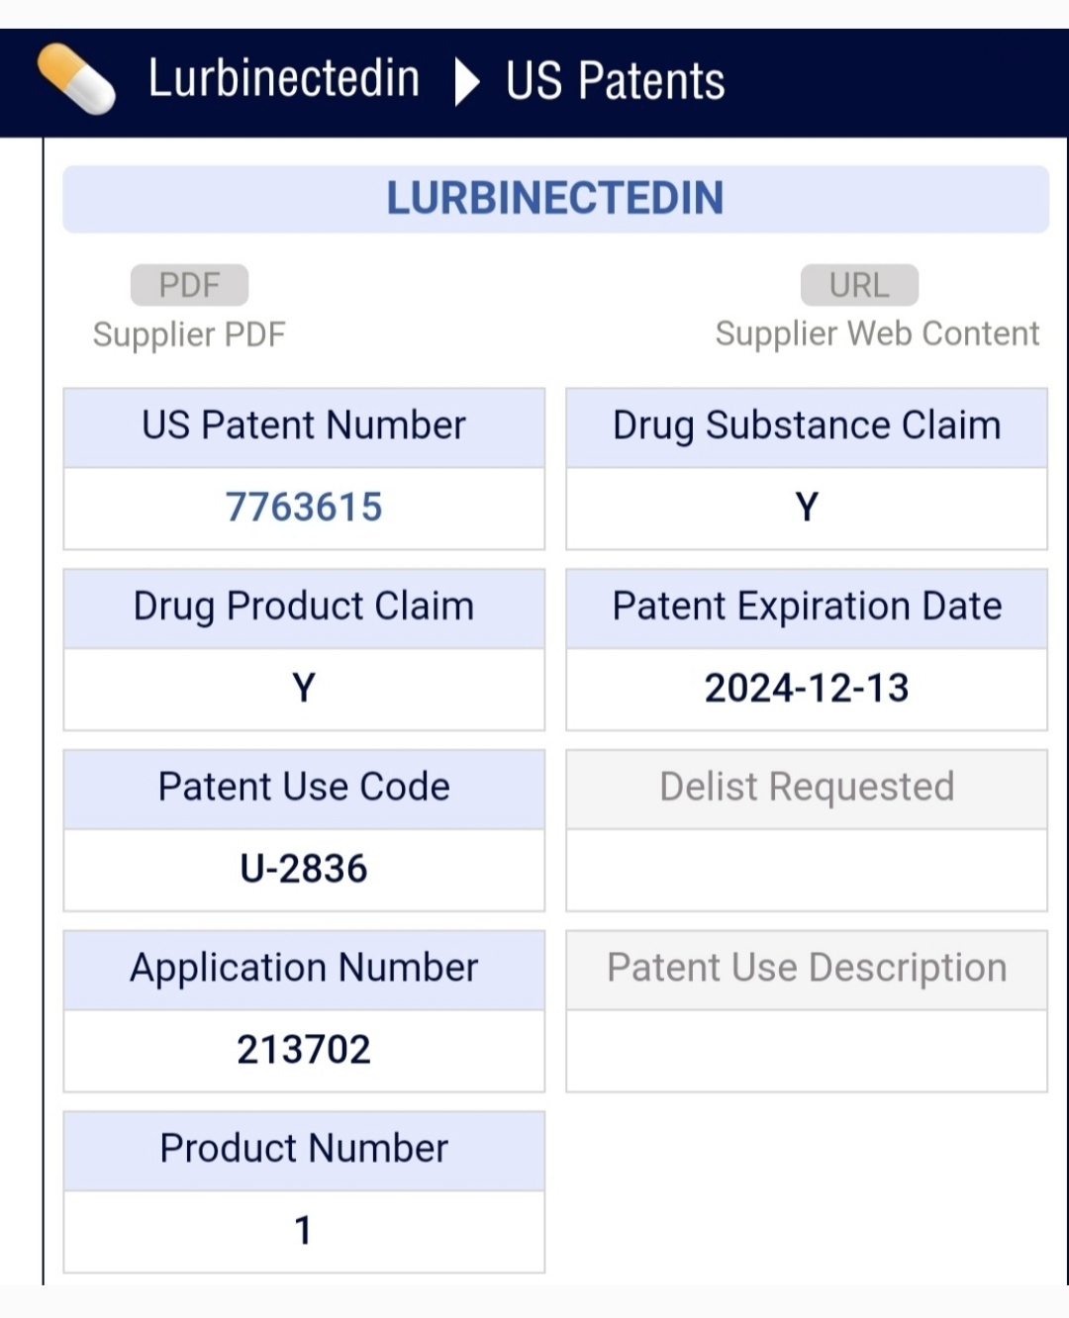
Task: Open the Supplier PDF button
Action: 189,285
